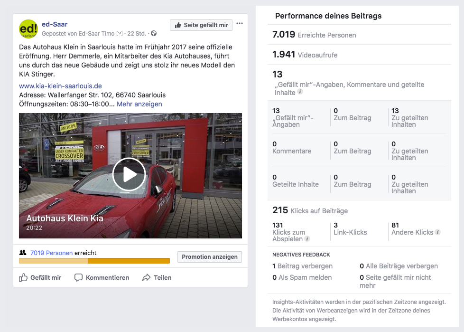Click the 'Kommentieren' action label

point(107,278)
